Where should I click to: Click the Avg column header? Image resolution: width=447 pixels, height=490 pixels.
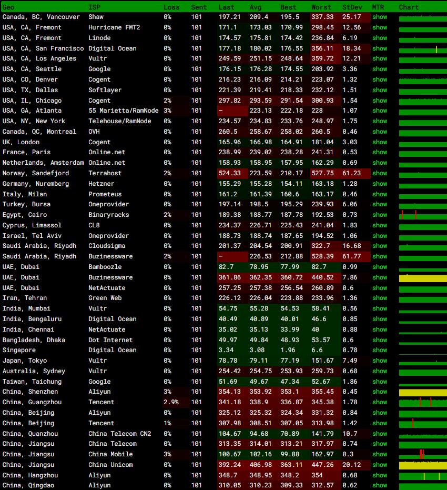pyautogui.click(x=256, y=7)
